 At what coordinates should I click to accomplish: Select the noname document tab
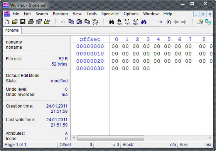tap(12, 30)
